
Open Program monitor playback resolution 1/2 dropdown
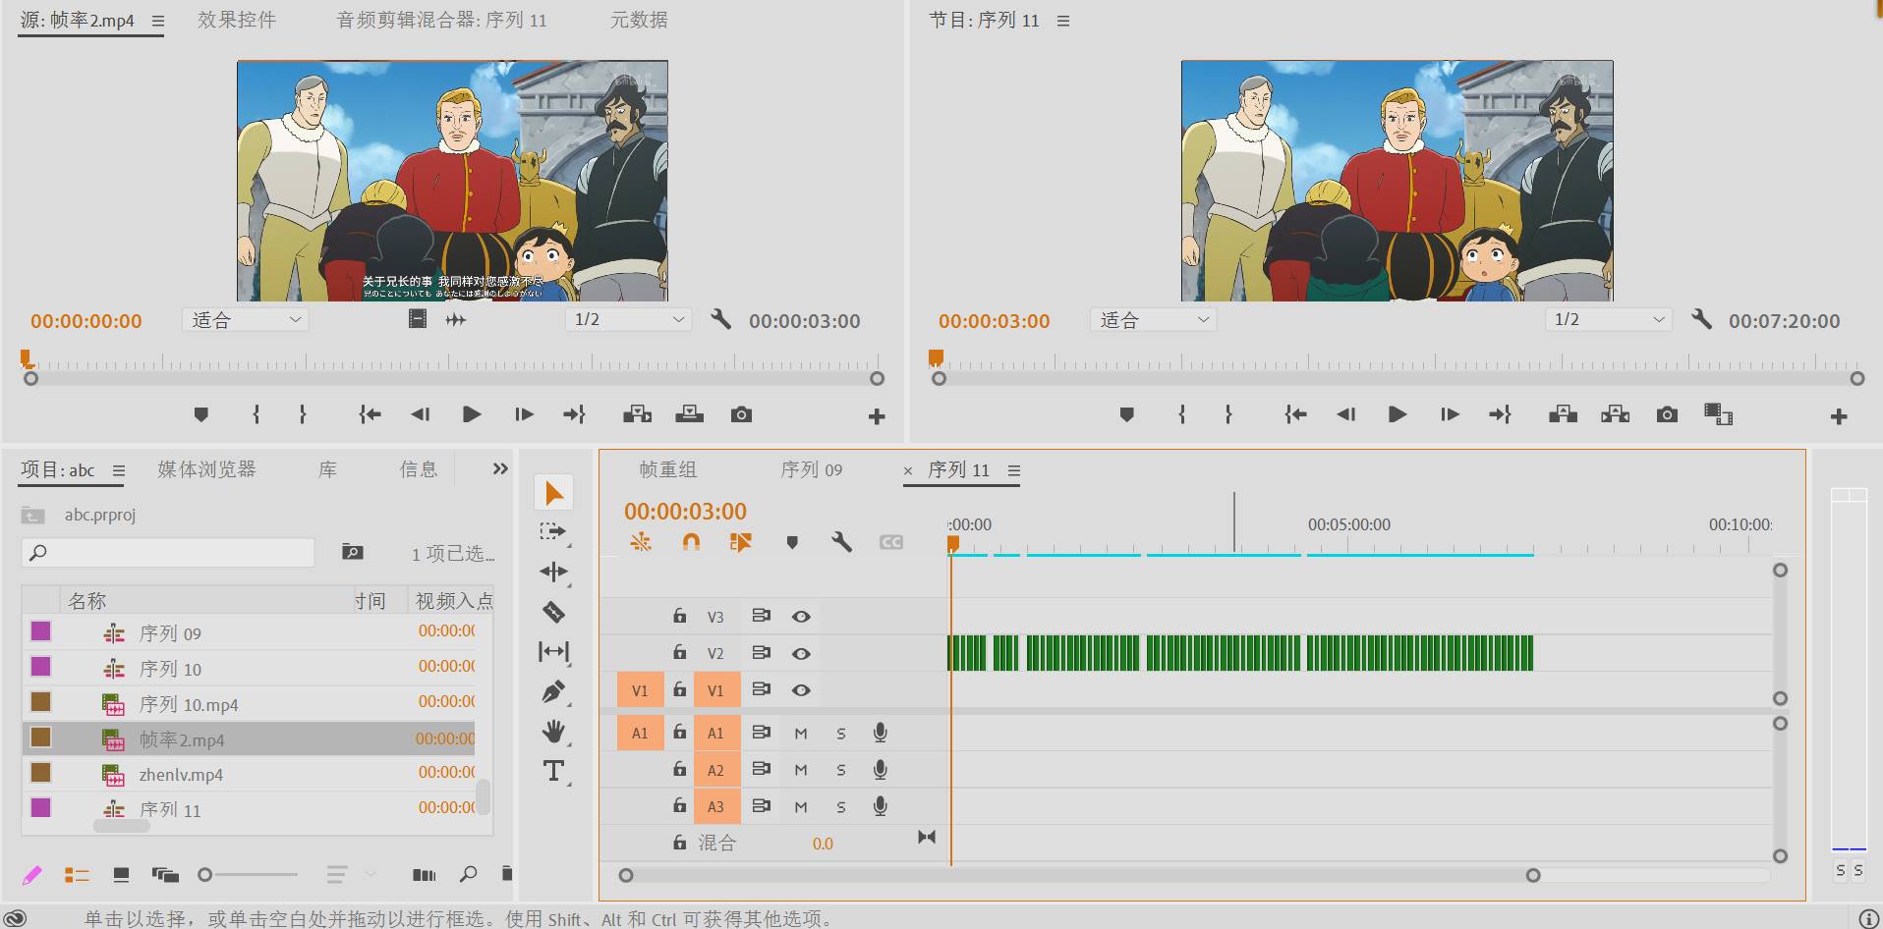click(x=1608, y=320)
